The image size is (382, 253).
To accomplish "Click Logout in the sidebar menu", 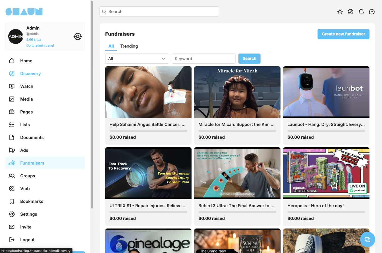I will 27,240.
